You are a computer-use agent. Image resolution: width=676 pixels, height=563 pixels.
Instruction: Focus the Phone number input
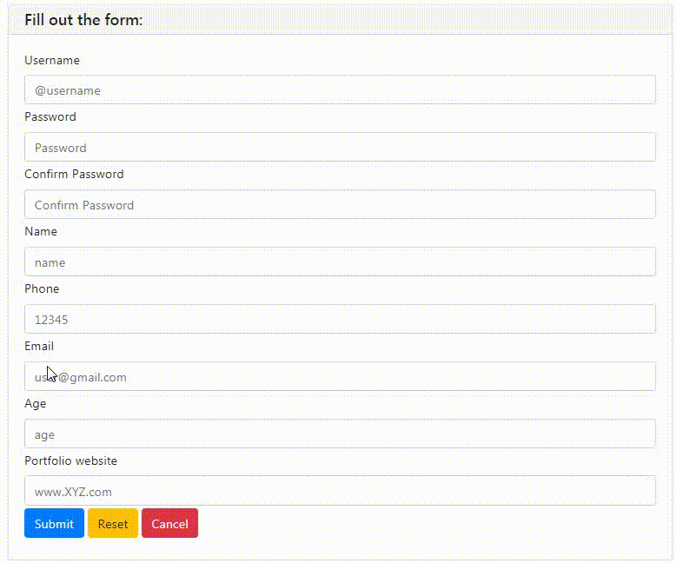(339, 320)
